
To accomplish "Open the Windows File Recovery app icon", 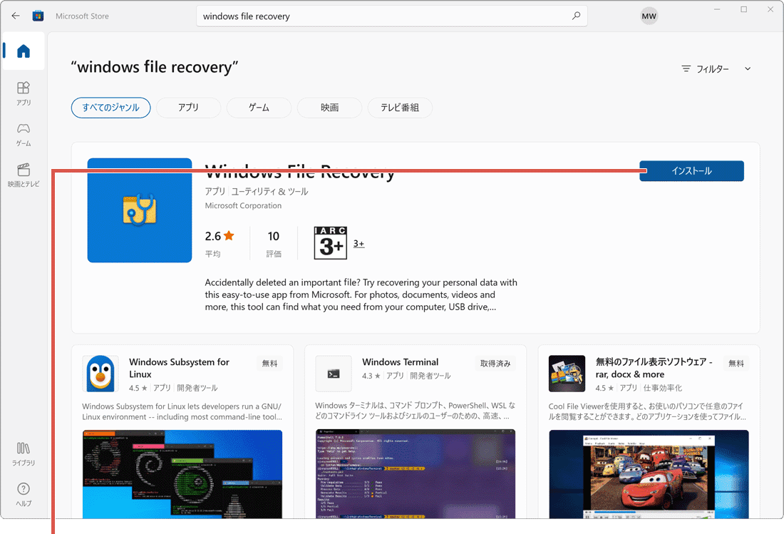I will pyautogui.click(x=139, y=210).
